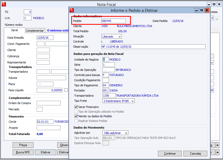Click the Tipo Operação Nulo field

coord(109,138)
